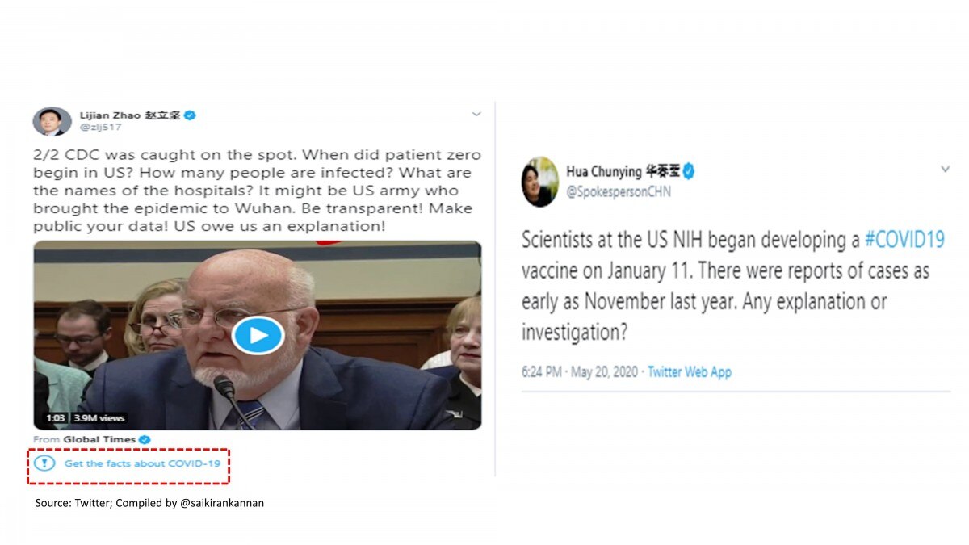The height and width of the screenshot is (545, 969).
Task: Click the profile avatar beside @zlj517
Action: click(x=52, y=121)
